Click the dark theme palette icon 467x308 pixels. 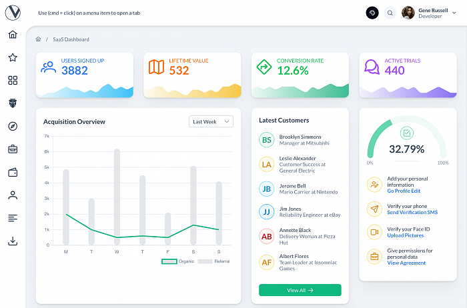click(x=372, y=13)
